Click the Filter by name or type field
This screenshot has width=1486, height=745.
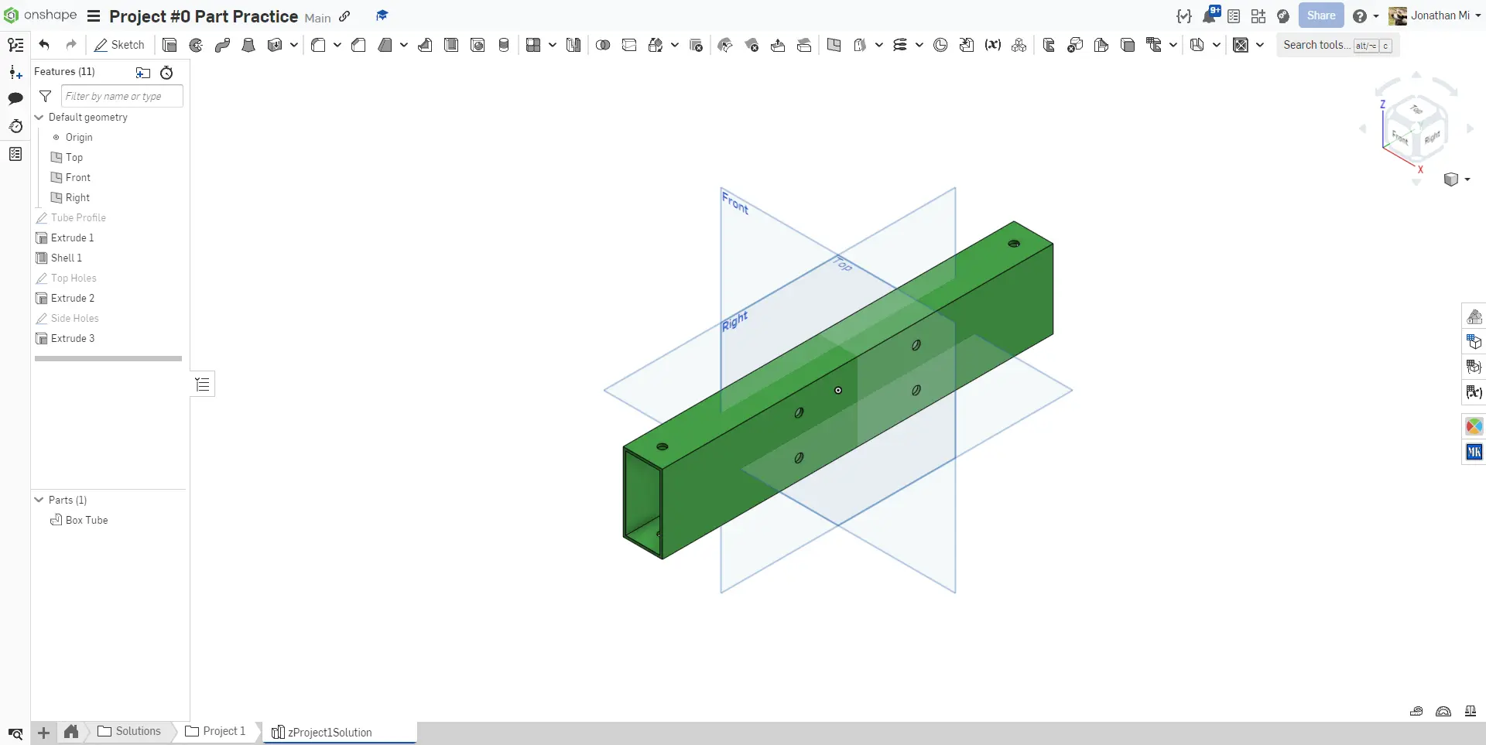122,96
